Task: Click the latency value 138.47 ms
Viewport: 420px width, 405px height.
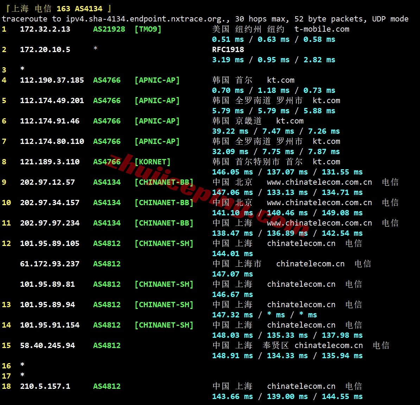Action: 233,233
